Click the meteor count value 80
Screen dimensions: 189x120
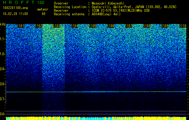(44, 14)
